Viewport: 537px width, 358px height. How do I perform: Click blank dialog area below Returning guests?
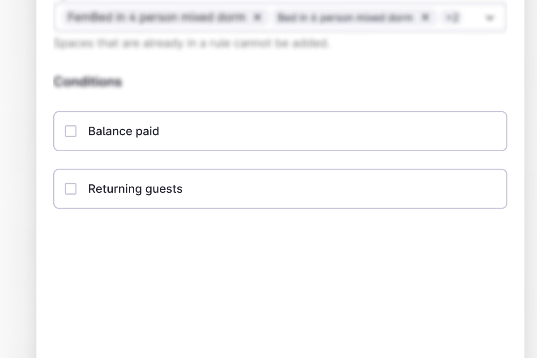280,277
